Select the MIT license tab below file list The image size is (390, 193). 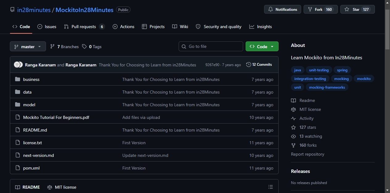(x=62, y=187)
